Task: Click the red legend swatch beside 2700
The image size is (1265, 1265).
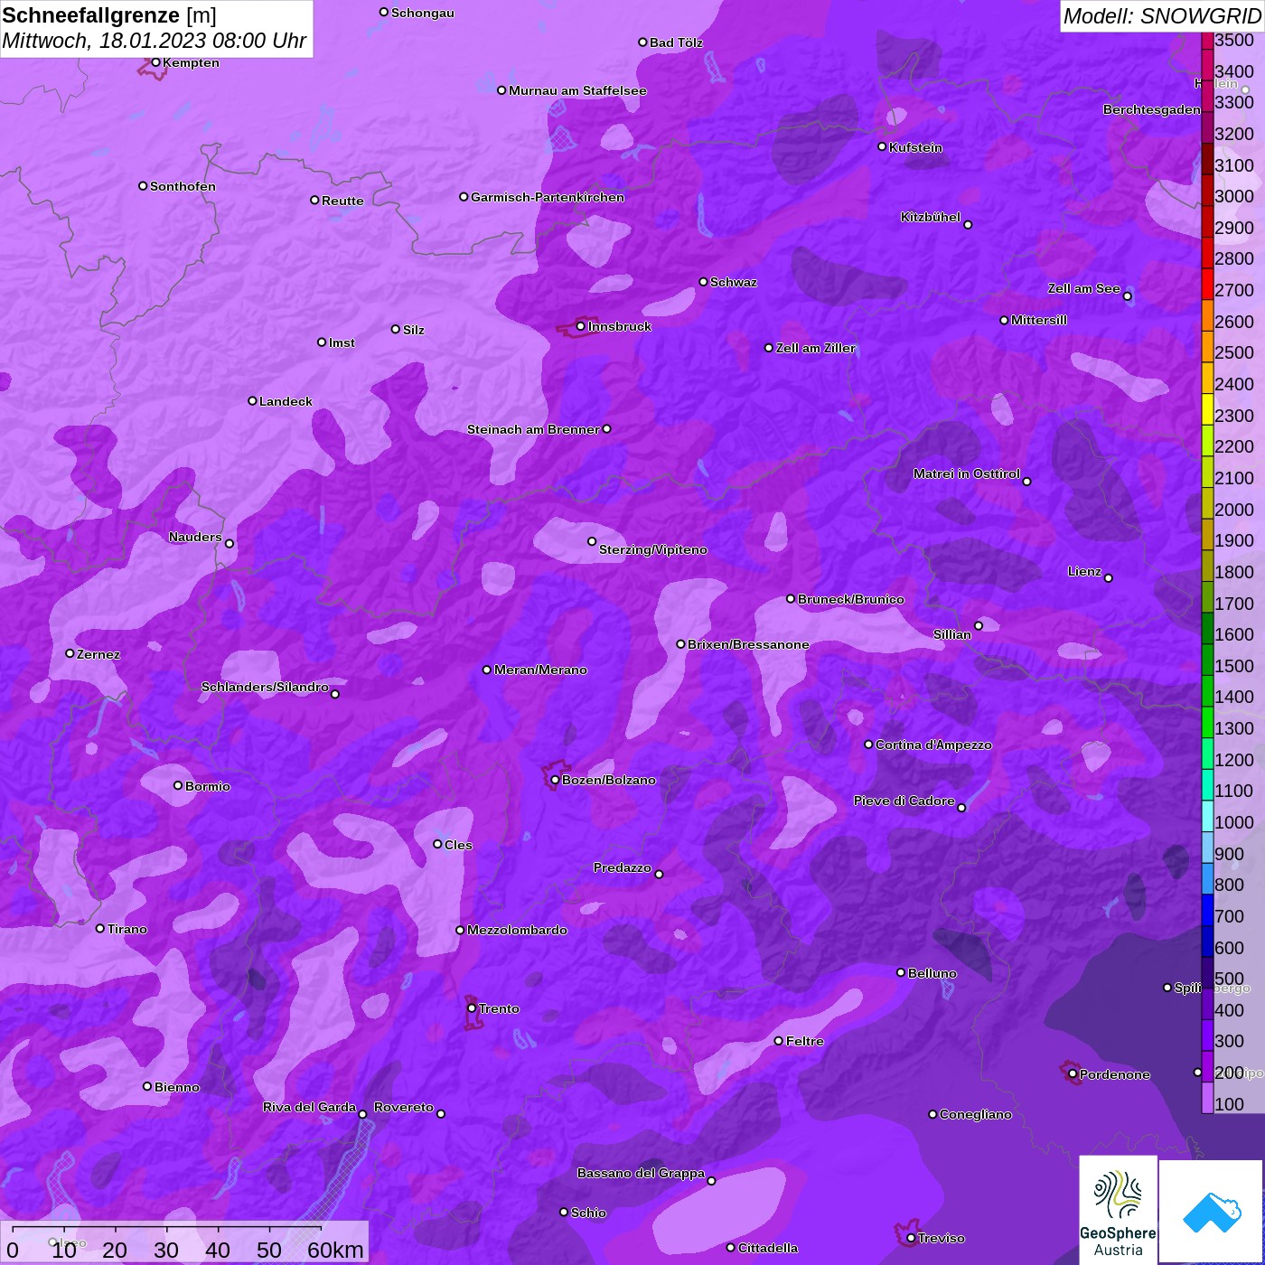Action: (x=1207, y=284)
